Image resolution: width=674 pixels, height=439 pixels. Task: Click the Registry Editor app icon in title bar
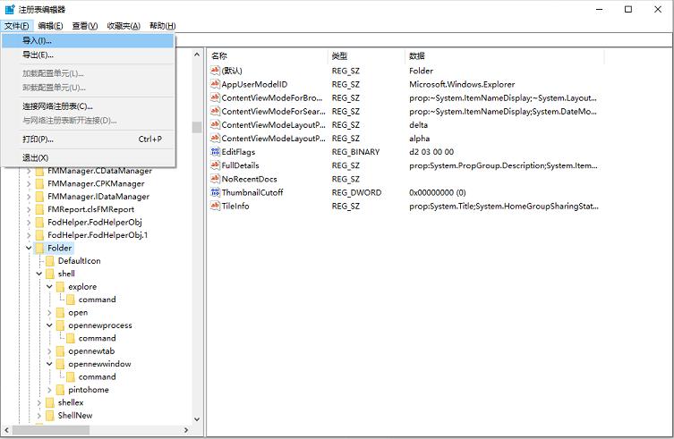[10, 9]
